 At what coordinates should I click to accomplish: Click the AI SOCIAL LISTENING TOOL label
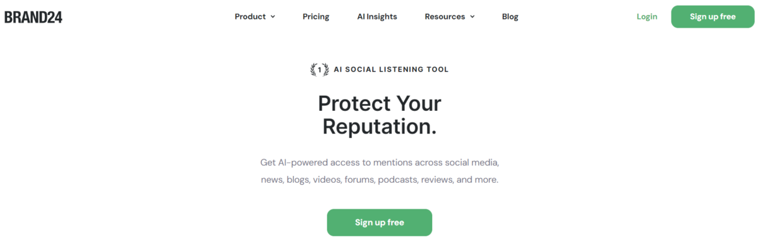coord(390,69)
